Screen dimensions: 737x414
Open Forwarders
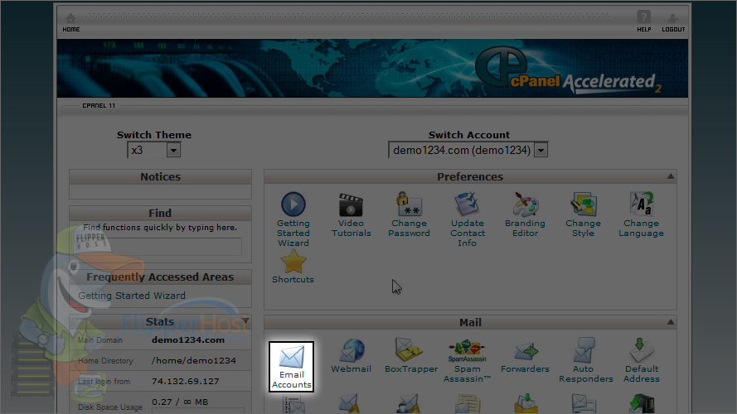point(525,357)
